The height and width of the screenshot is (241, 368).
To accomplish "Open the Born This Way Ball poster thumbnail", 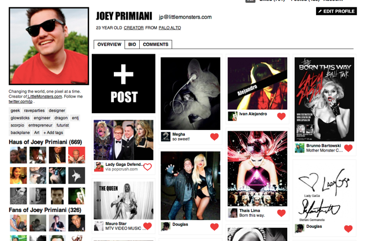I will click(324, 99).
